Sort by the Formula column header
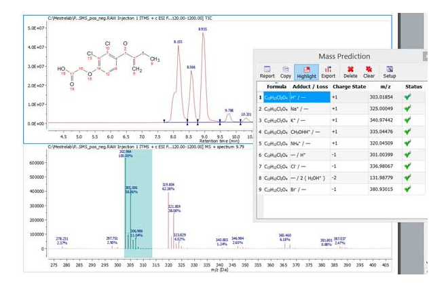 (276, 86)
